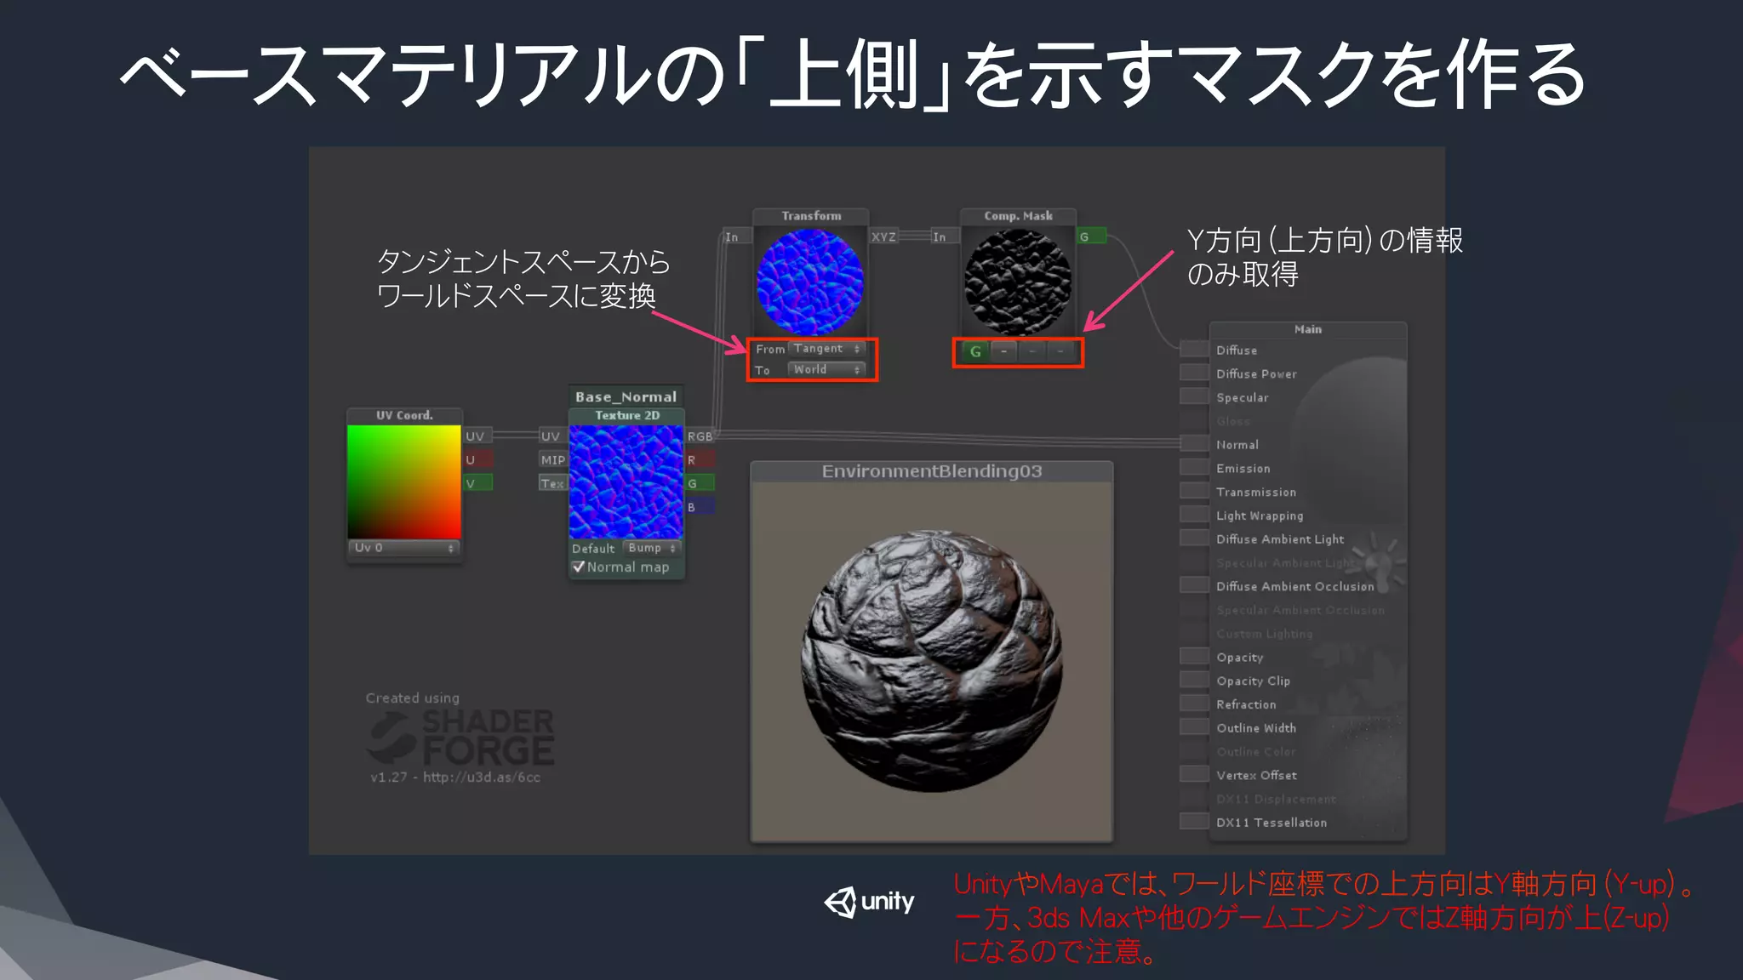Open the Default Bump dropdown
This screenshot has width=1743, height=980.
[x=652, y=548]
